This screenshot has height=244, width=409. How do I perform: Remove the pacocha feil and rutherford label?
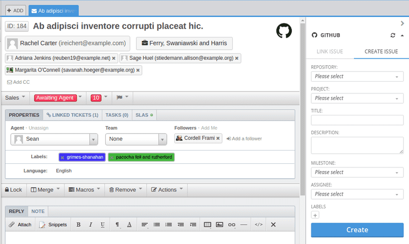click(112, 158)
